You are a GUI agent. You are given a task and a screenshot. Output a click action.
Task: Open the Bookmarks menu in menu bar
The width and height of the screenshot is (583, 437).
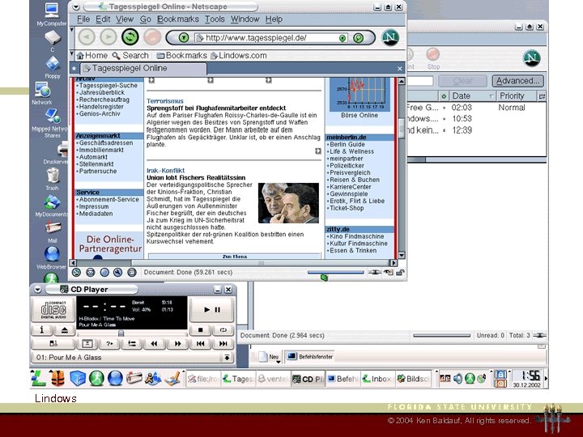pos(177,19)
